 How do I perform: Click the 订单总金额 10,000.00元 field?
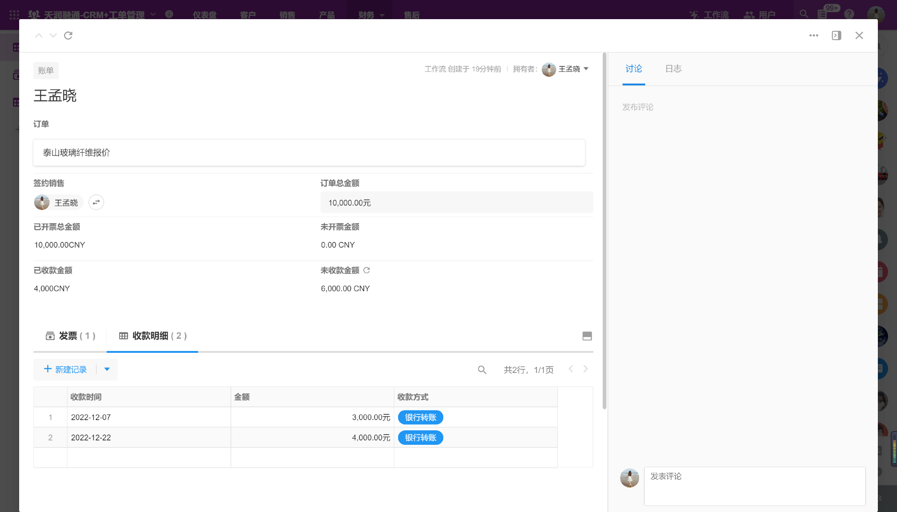[x=456, y=203]
